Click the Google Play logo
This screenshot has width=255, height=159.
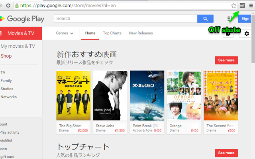click(22, 19)
